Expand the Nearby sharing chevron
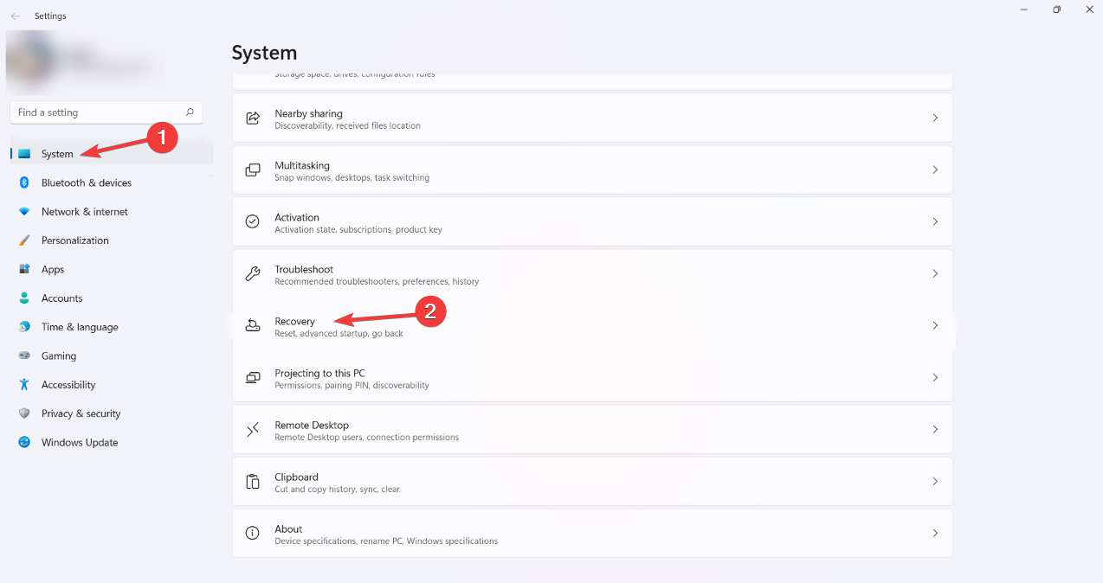 click(935, 118)
